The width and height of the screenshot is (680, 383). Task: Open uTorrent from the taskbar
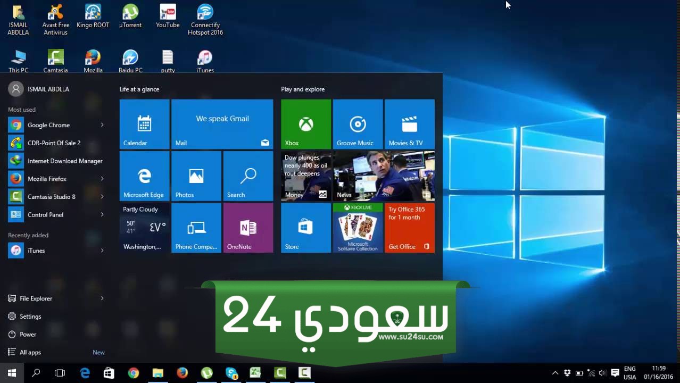click(206, 373)
